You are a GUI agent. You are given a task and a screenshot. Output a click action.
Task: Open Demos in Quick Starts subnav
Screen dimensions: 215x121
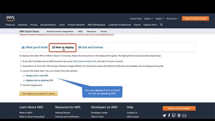click(x=104, y=31)
